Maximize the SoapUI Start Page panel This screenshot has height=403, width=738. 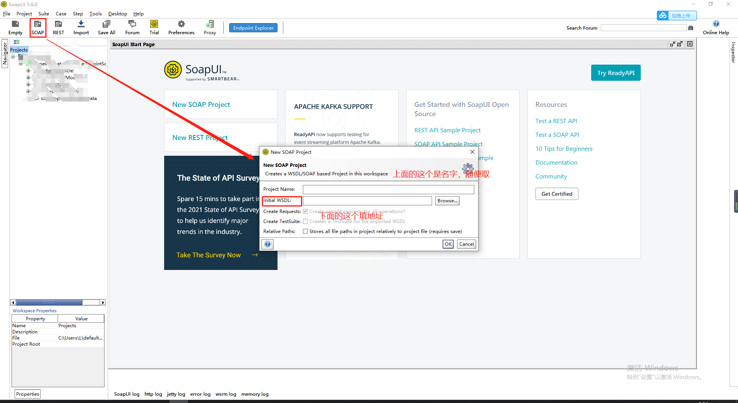click(680, 44)
